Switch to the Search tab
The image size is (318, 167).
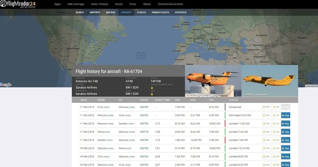click(x=79, y=12)
